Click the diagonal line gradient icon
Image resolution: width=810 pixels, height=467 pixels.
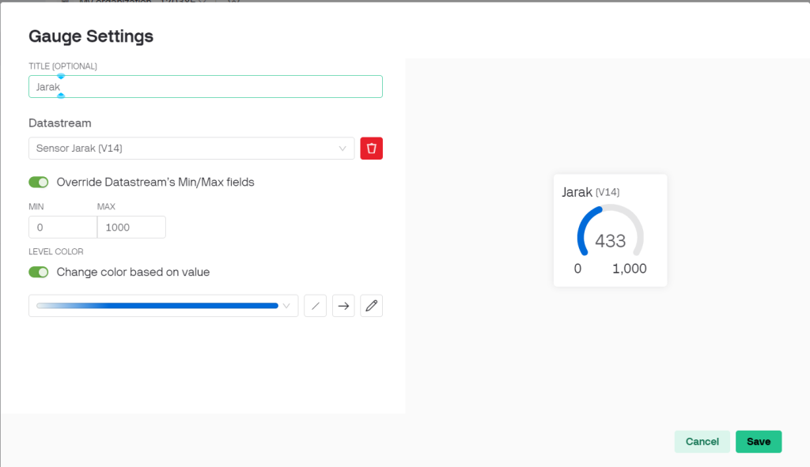(315, 306)
